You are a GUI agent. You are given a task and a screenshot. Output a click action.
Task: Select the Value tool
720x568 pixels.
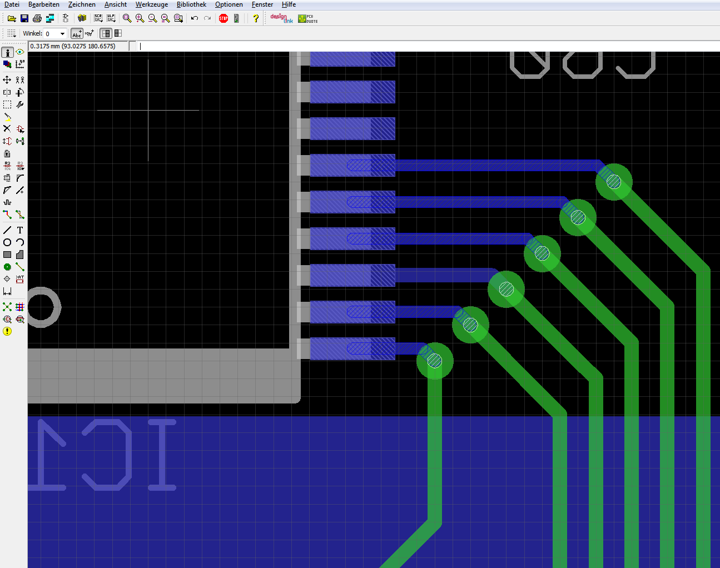coord(20,166)
